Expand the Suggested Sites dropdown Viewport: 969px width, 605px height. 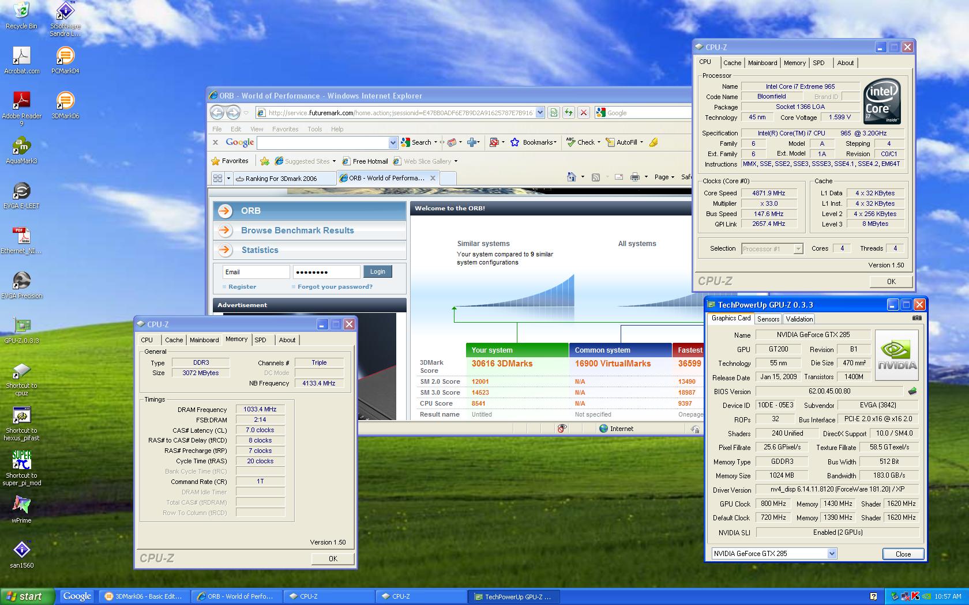(x=334, y=161)
